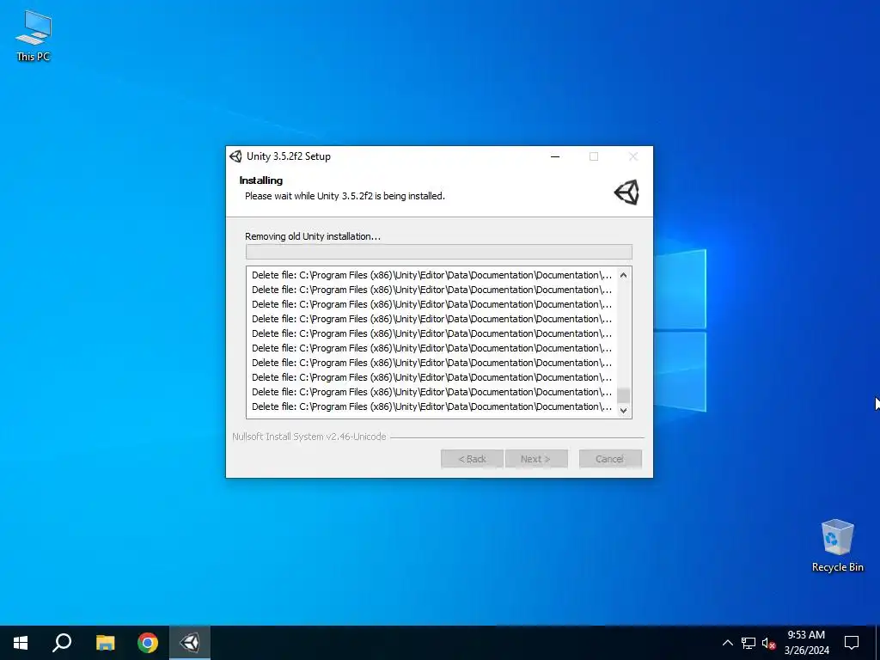Click the Cancel button

point(610,459)
